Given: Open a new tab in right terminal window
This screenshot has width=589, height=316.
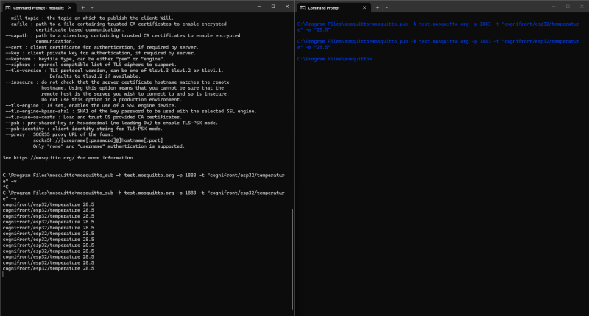Looking at the screenshot, I should tap(378, 7).
